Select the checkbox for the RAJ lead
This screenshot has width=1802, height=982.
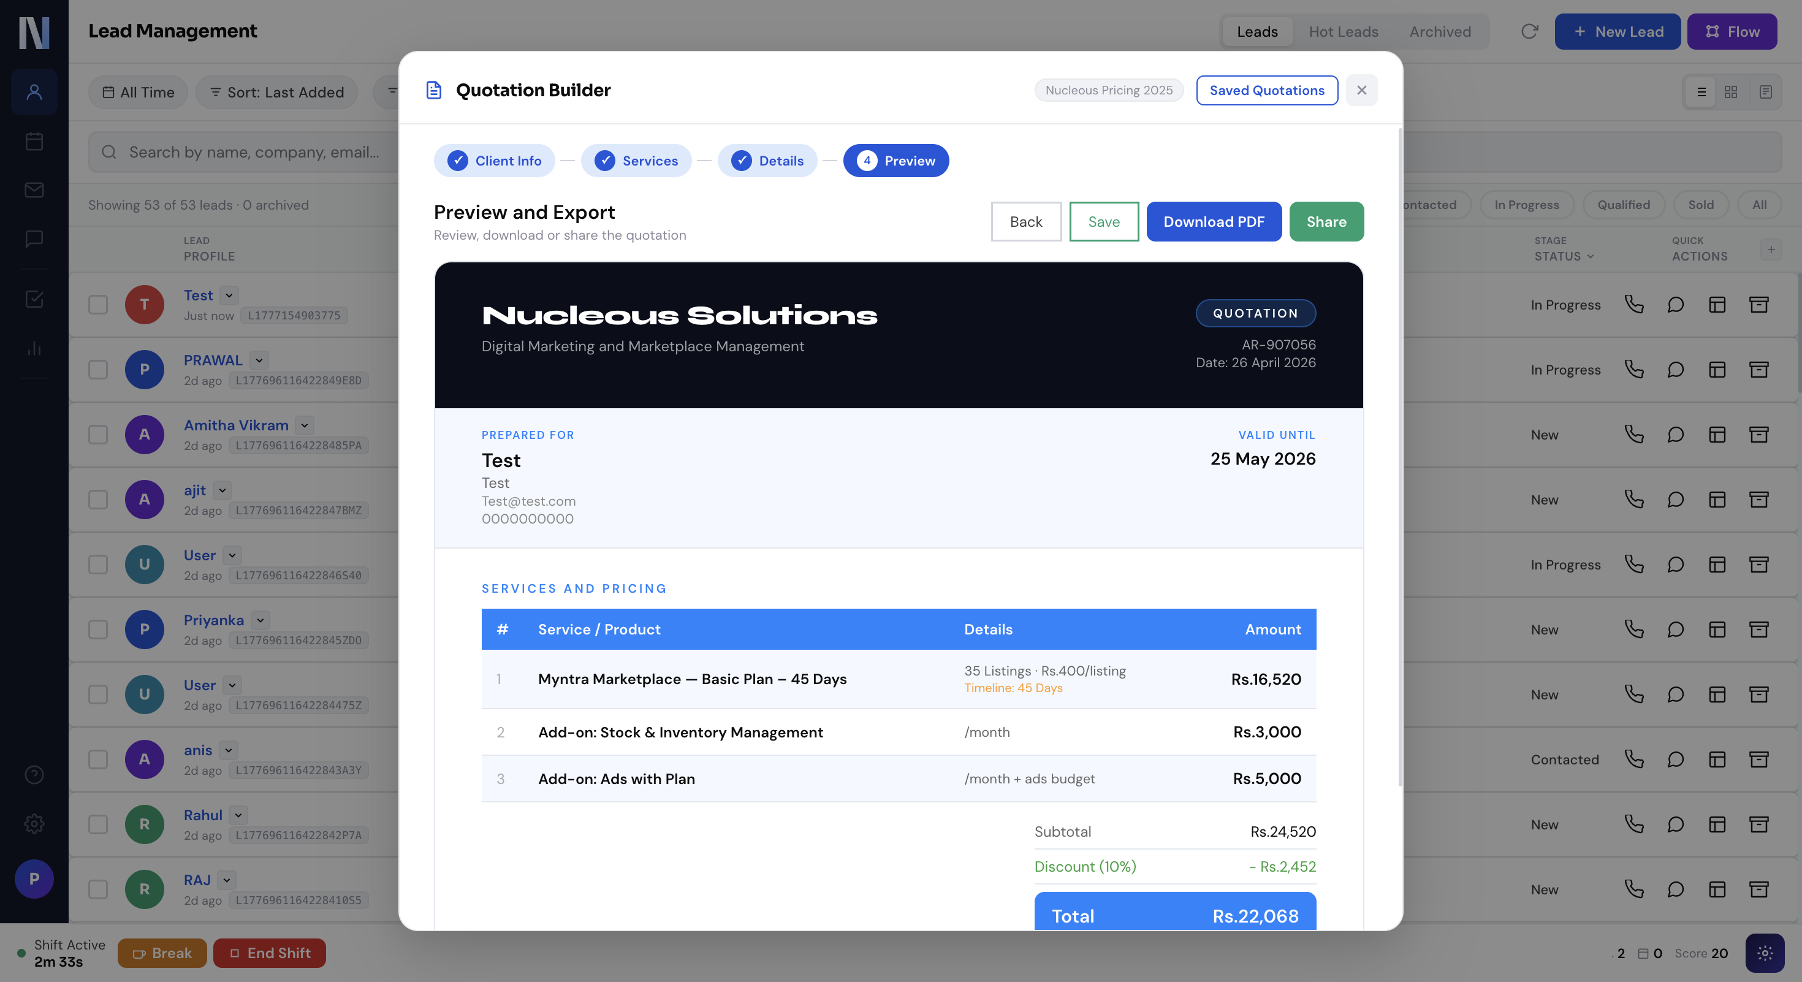click(98, 889)
